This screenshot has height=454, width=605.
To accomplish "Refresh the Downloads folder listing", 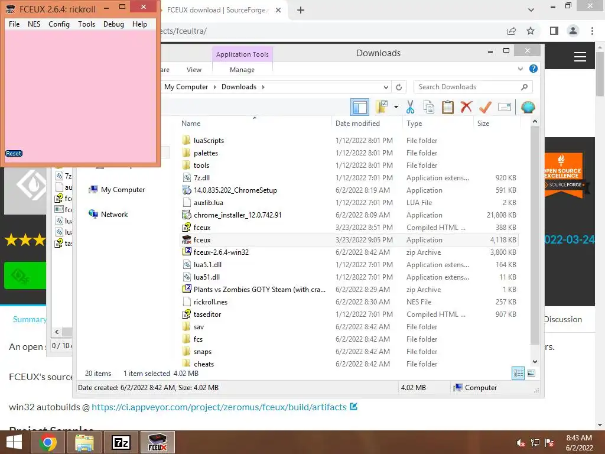I will point(399,87).
